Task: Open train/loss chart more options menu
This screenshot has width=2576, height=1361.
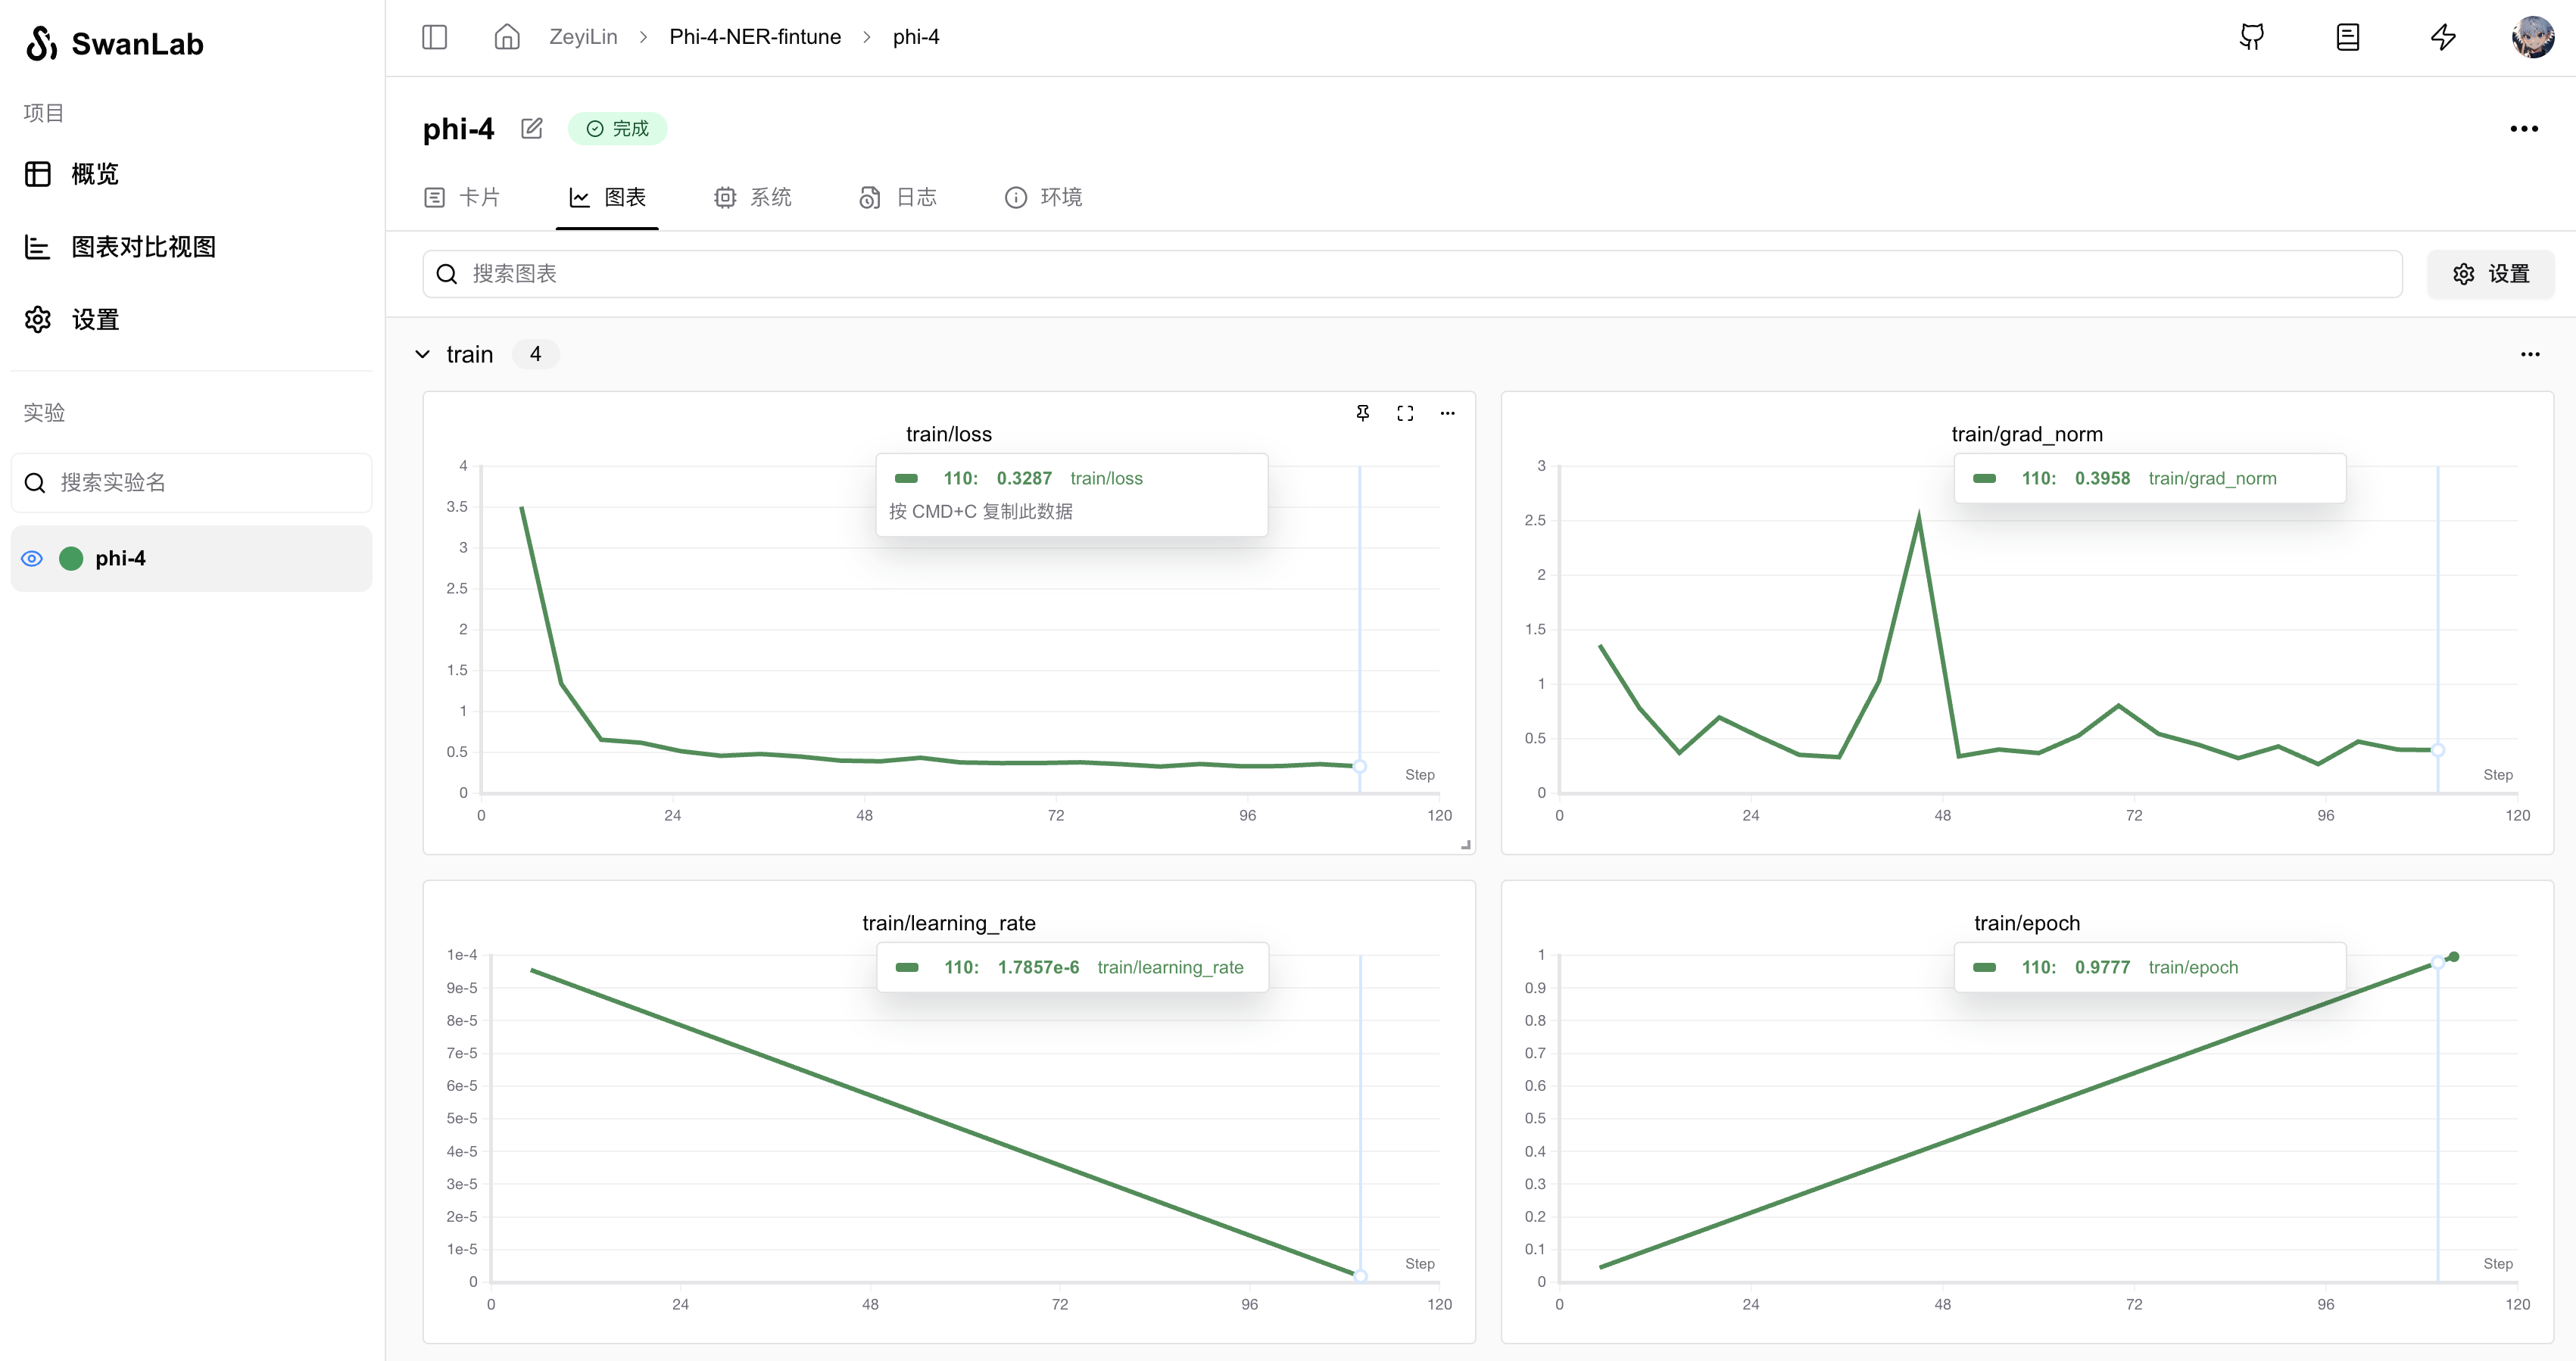Action: pos(1447,413)
